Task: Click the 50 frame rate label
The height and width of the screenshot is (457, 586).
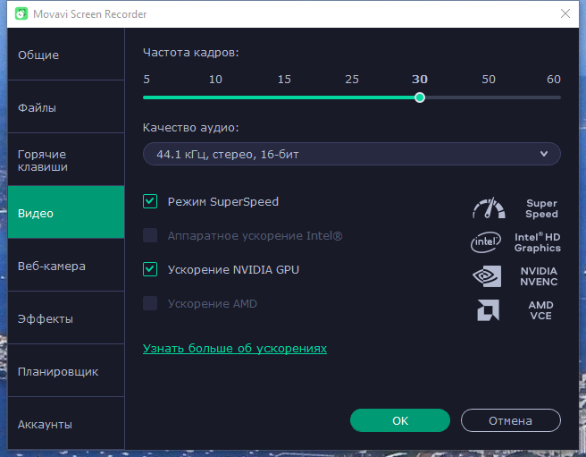Action: point(489,80)
